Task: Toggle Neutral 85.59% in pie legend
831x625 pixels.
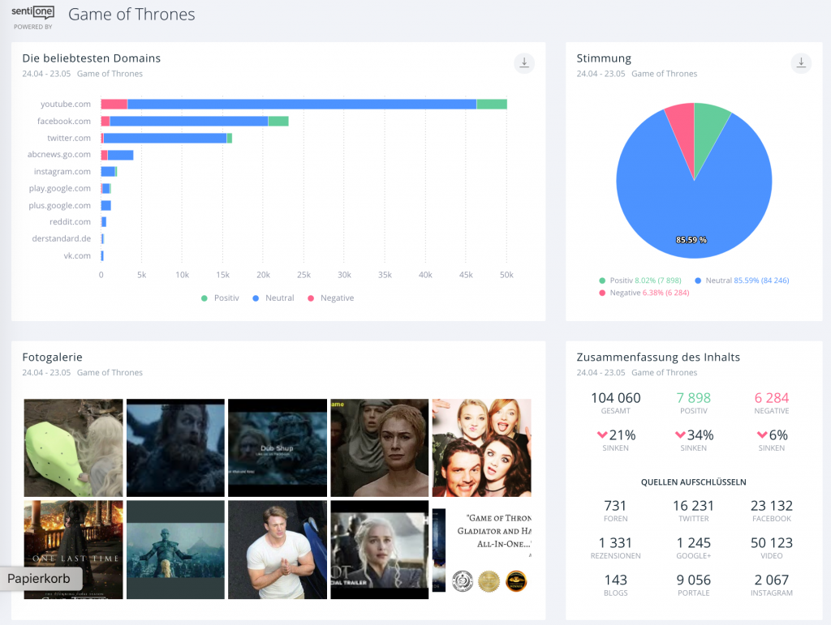Action: 740,280
